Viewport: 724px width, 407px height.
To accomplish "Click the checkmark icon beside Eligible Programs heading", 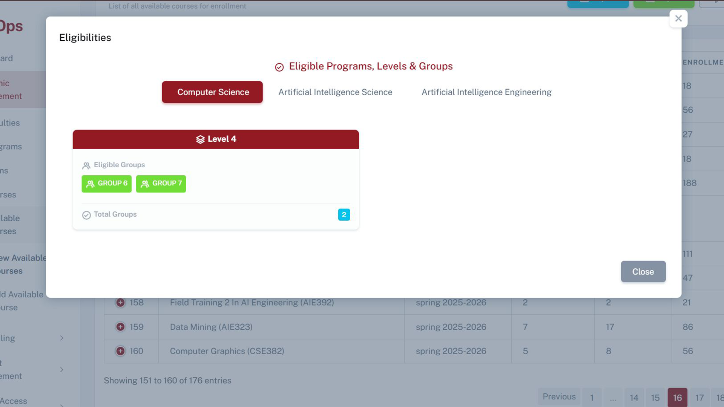I will point(279,67).
